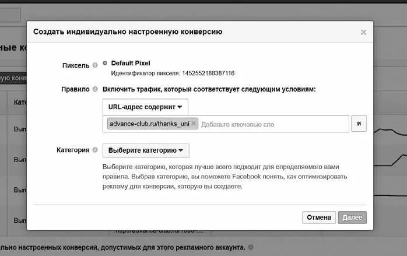Image resolution: width=407 pixels, height=256 pixels.
Task: Click the category help text mentioning Facebook
Action: 225,177
